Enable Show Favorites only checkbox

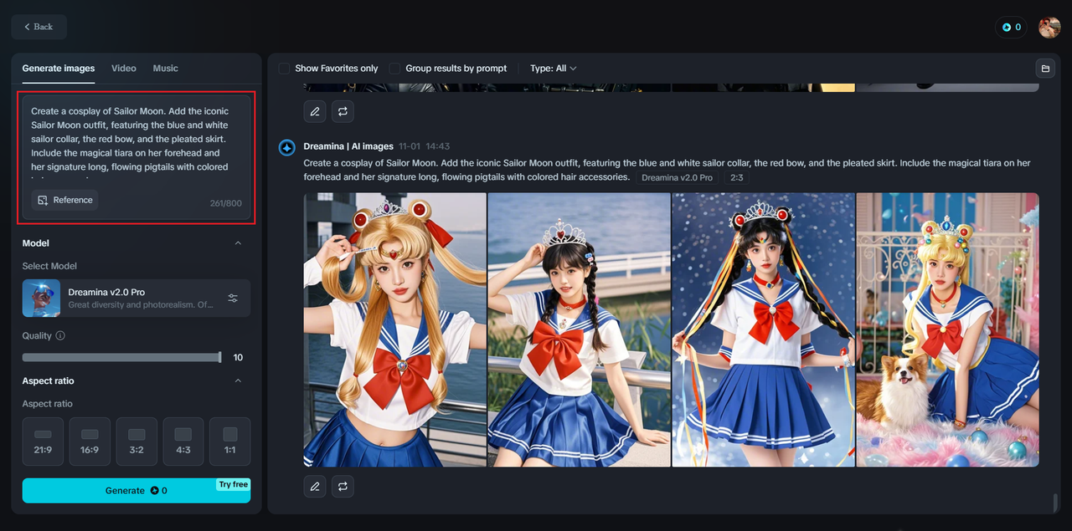click(285, 69)
